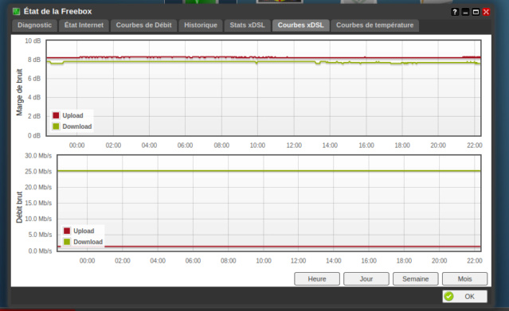
Task: Click the green Download swatch in Débit brut legend
Action: click(x=67, y=242)
